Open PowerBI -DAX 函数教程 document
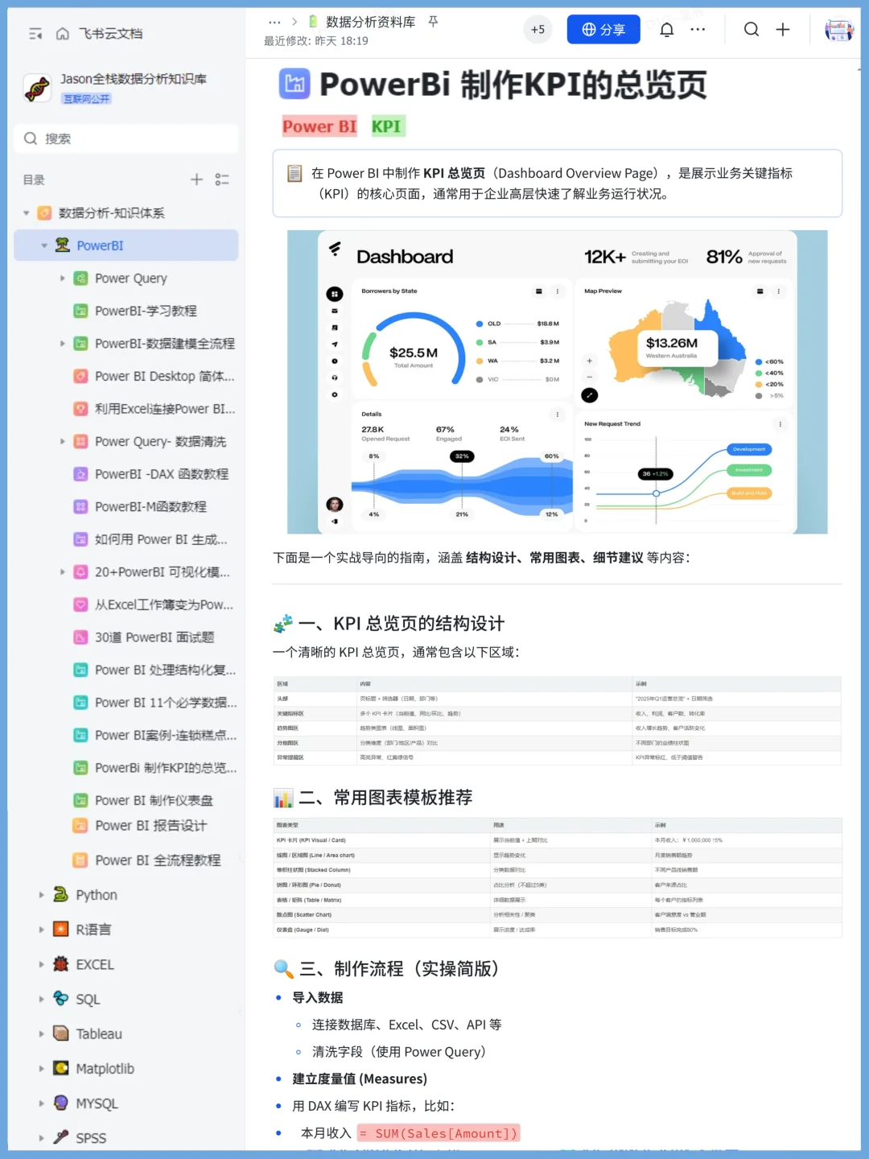 coord(162,474)
